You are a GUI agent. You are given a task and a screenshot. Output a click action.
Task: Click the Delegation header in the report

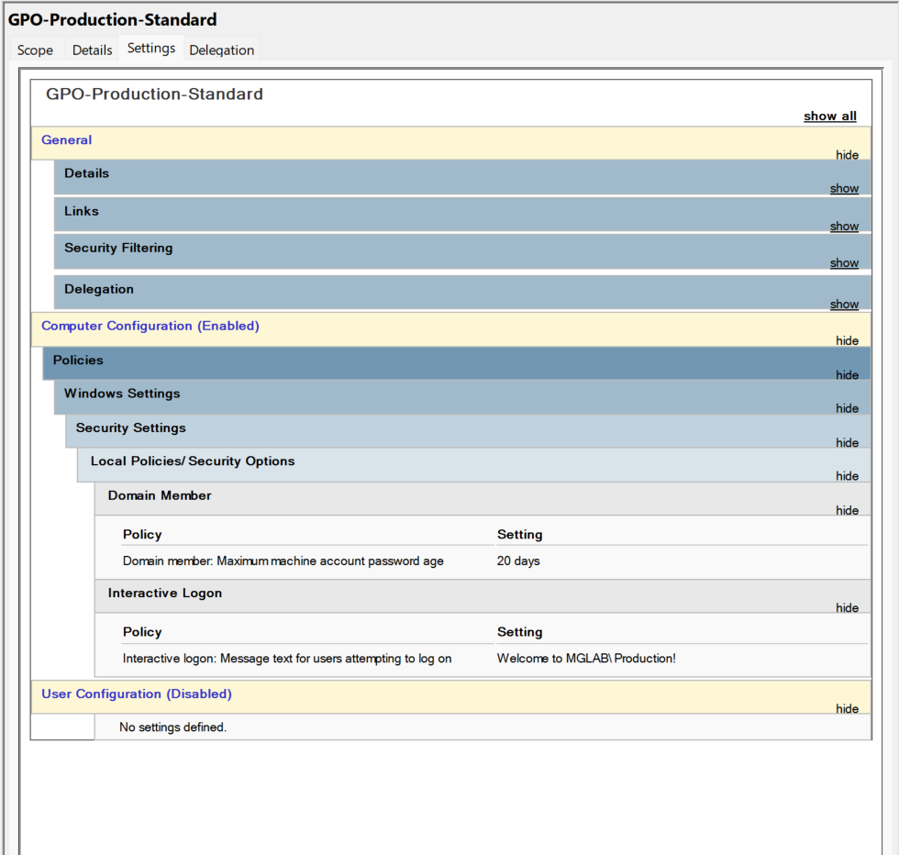462,292
